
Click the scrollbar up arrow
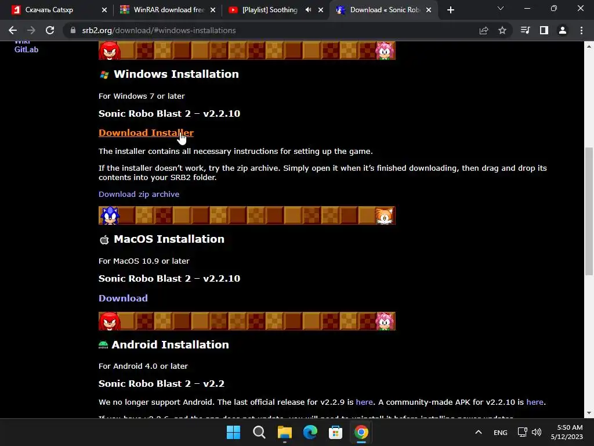(589, 46)
